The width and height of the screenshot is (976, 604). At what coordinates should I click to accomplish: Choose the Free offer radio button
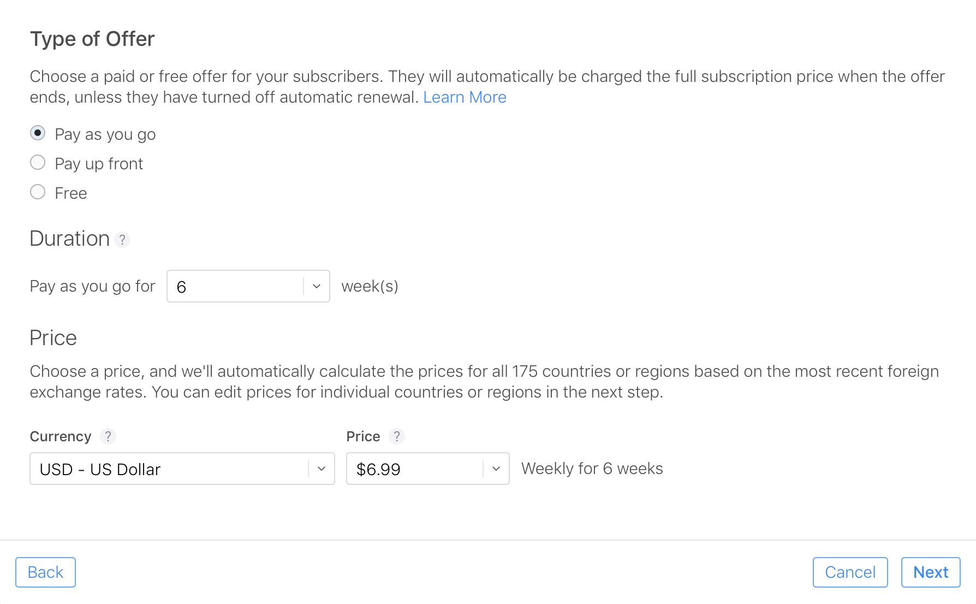[x=38, y=192]
